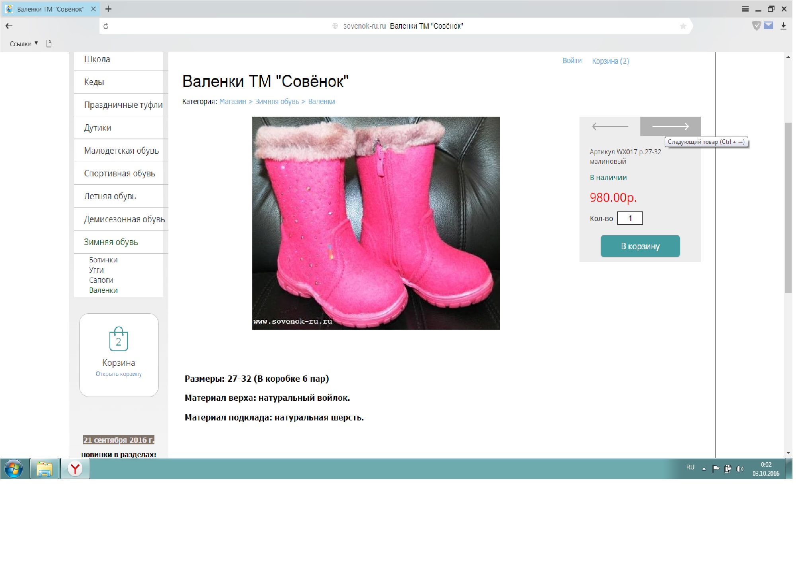Click the pink boots product image
This screenshot has height=563, width=796.
(x=376, y=223)
